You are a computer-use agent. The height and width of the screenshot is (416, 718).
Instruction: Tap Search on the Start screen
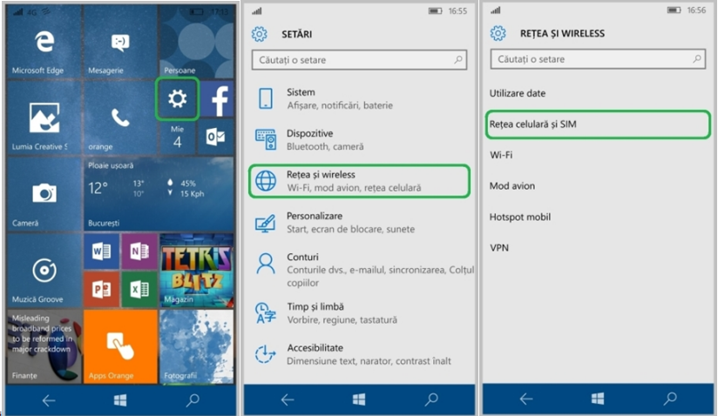[193, 400]
